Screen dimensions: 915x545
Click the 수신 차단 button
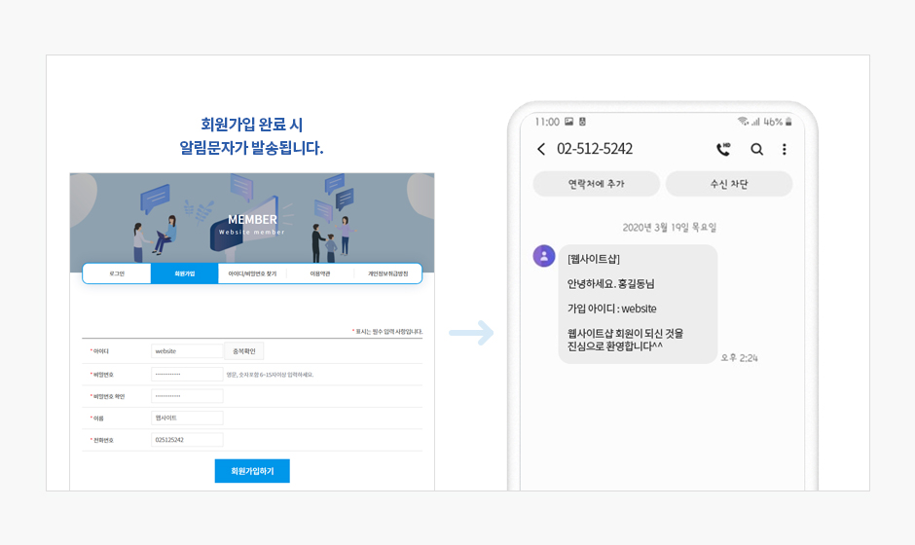729,184
